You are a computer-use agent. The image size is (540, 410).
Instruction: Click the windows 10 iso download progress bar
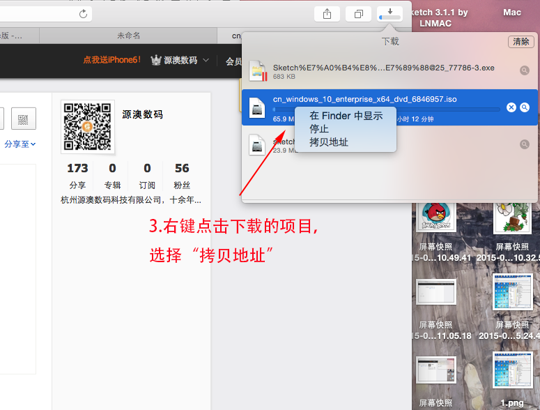[386, 109]
